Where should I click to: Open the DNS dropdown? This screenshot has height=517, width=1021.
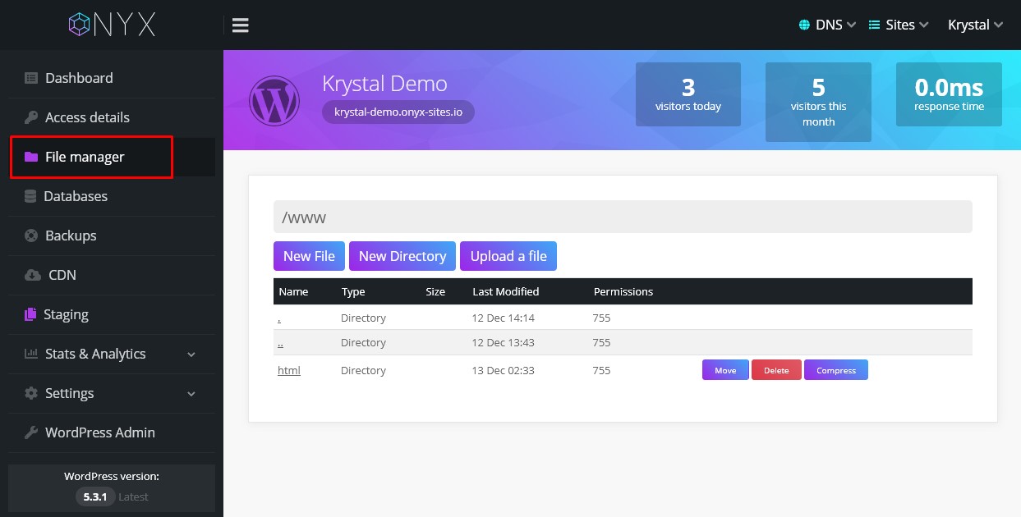click(x=828, y=25)
